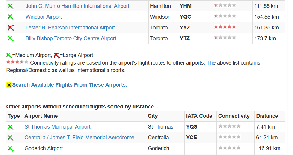Viewport: 293px width, 155px height.
Task: Click the Connectivity column header
Action: (234, 116)
